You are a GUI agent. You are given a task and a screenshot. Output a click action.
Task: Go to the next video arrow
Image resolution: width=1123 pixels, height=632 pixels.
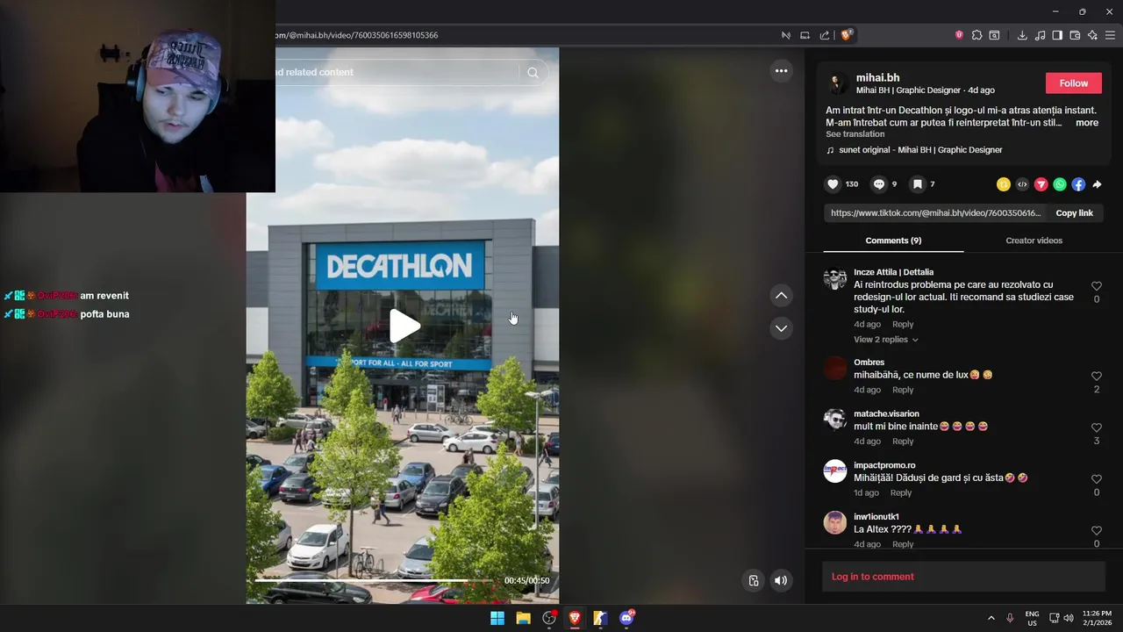point(781,328)
